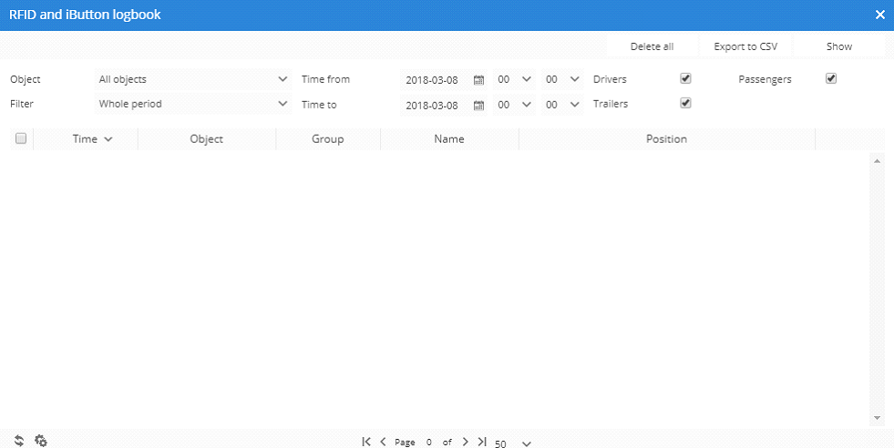The image size is (894, 448).
Task: Click the Position column header
Action: 666,139
